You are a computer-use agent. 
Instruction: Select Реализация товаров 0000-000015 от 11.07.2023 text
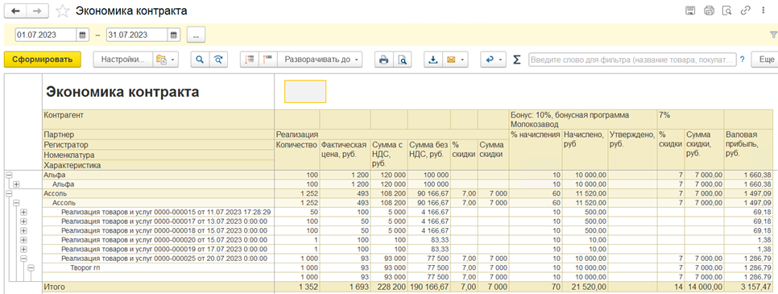coord(166,212)
